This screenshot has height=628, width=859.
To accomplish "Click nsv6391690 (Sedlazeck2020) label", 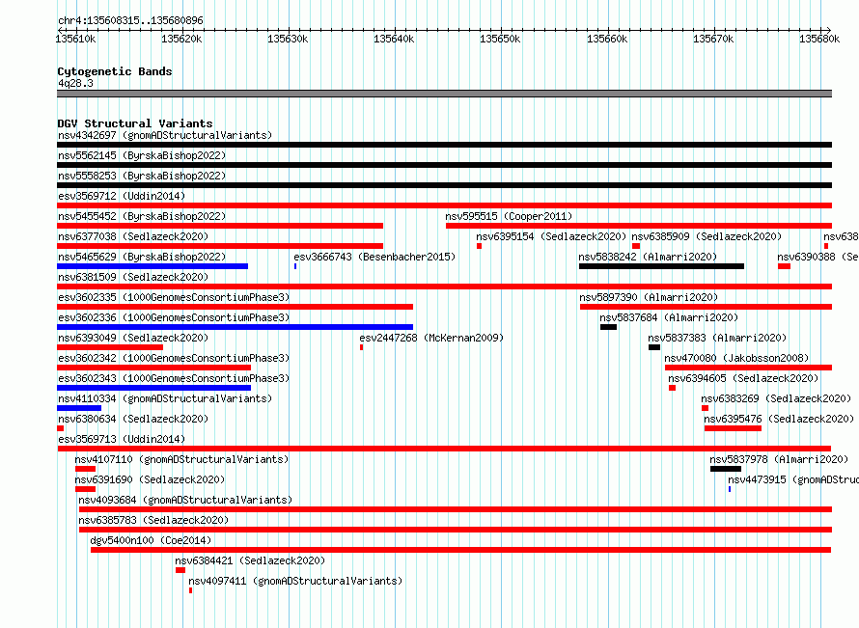I will point(151,479).
